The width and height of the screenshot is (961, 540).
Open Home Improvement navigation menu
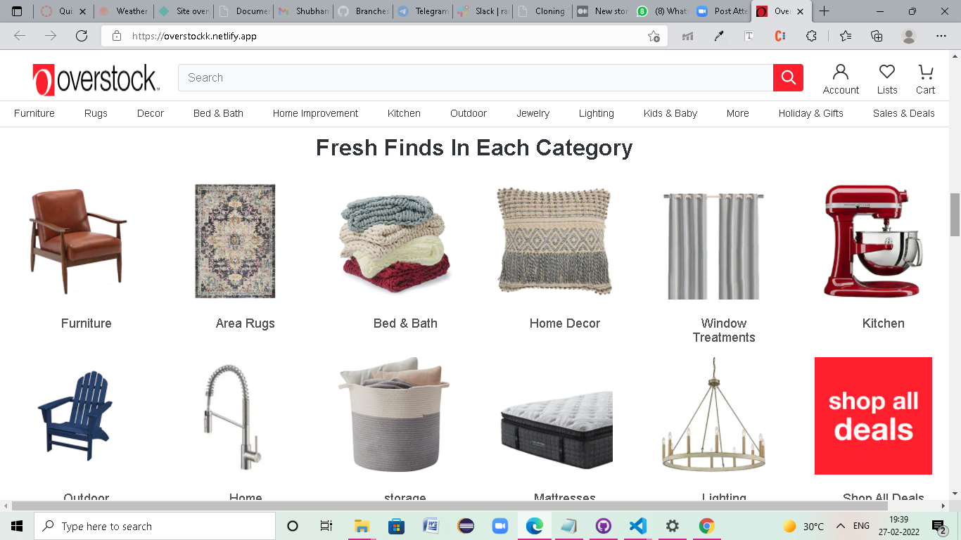315,113
